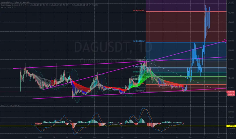Screen dimensions: 236x139
Task: Click the 0.035000 price scale label
Action: pos(231,41)
